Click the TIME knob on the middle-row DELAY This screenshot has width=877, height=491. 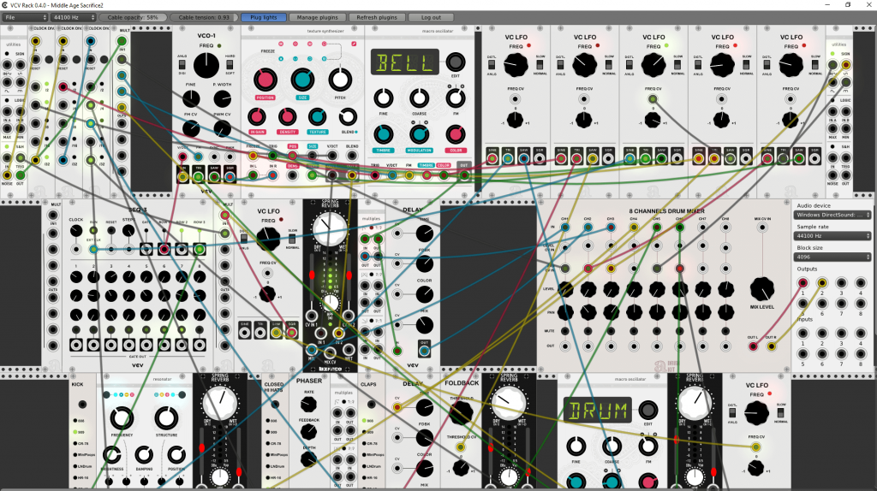425,233
